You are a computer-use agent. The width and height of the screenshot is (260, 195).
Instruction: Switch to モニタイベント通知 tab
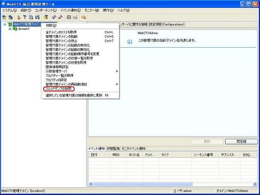[x=134, y=149]
